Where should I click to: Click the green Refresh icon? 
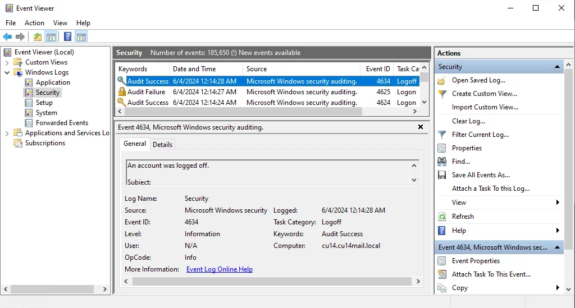442,217
